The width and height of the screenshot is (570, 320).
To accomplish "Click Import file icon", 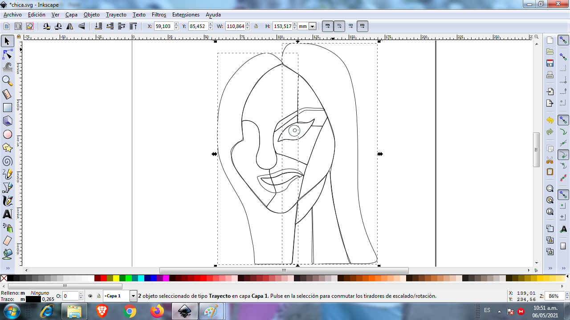I will click(550, 92).
